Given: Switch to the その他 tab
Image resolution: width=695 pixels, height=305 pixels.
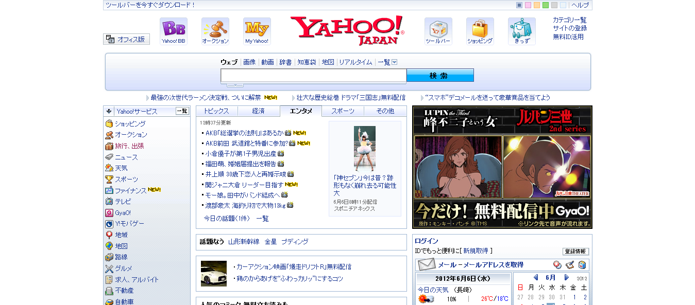Looking at the screenshot, I should click(x=385, y=111).
